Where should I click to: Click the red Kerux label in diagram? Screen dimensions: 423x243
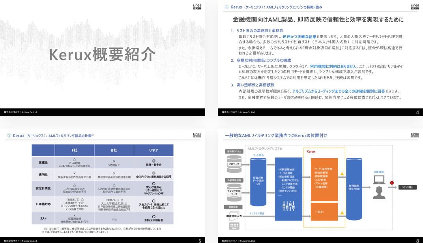click(x=311, y=151)
